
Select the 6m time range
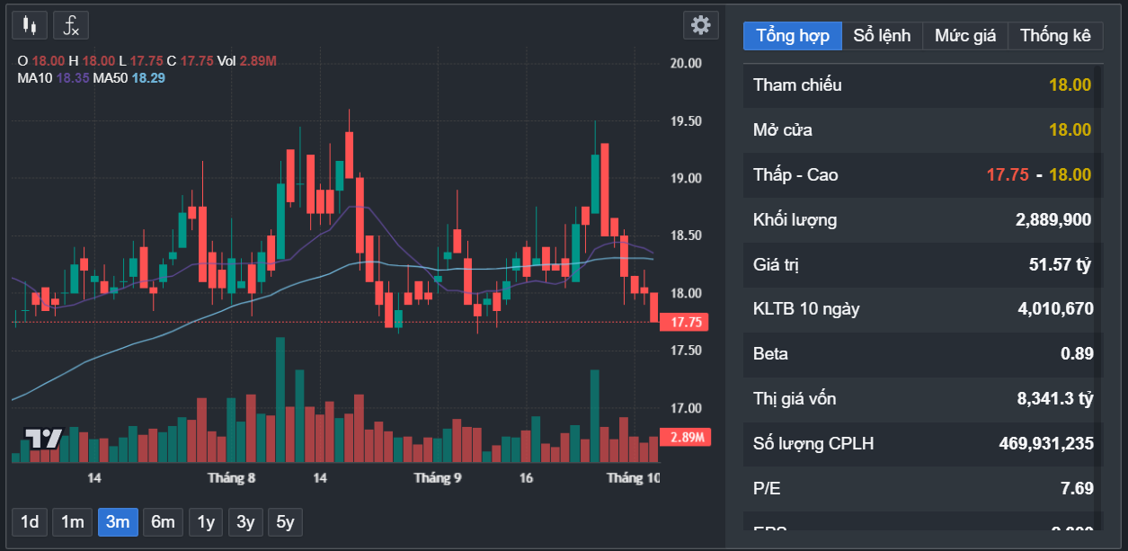pos(163,522)
